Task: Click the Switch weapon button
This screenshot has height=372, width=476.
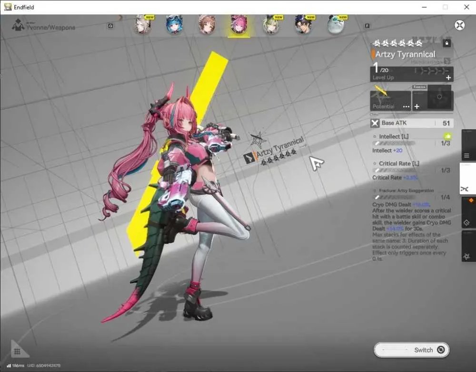Action: [x=411, y=350]
